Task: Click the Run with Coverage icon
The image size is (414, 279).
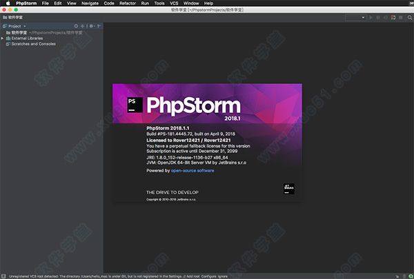Action: (x=386, y=17)
